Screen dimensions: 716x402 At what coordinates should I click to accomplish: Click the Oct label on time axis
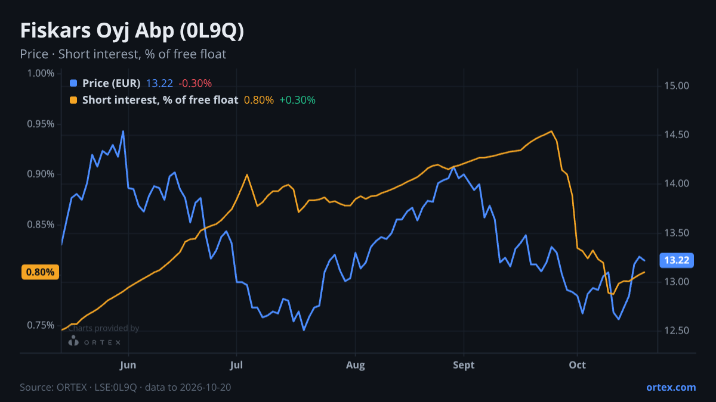[x=578, y=365]
